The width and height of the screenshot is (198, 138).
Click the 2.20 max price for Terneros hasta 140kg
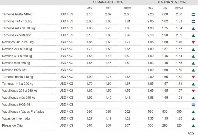151,14
